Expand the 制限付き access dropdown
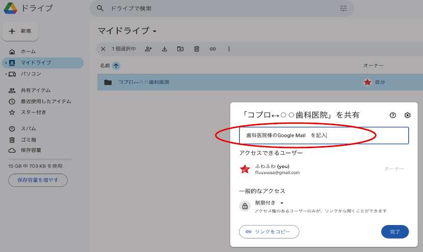423x252 pixels. pyautogui.click(x=282, y=203)
